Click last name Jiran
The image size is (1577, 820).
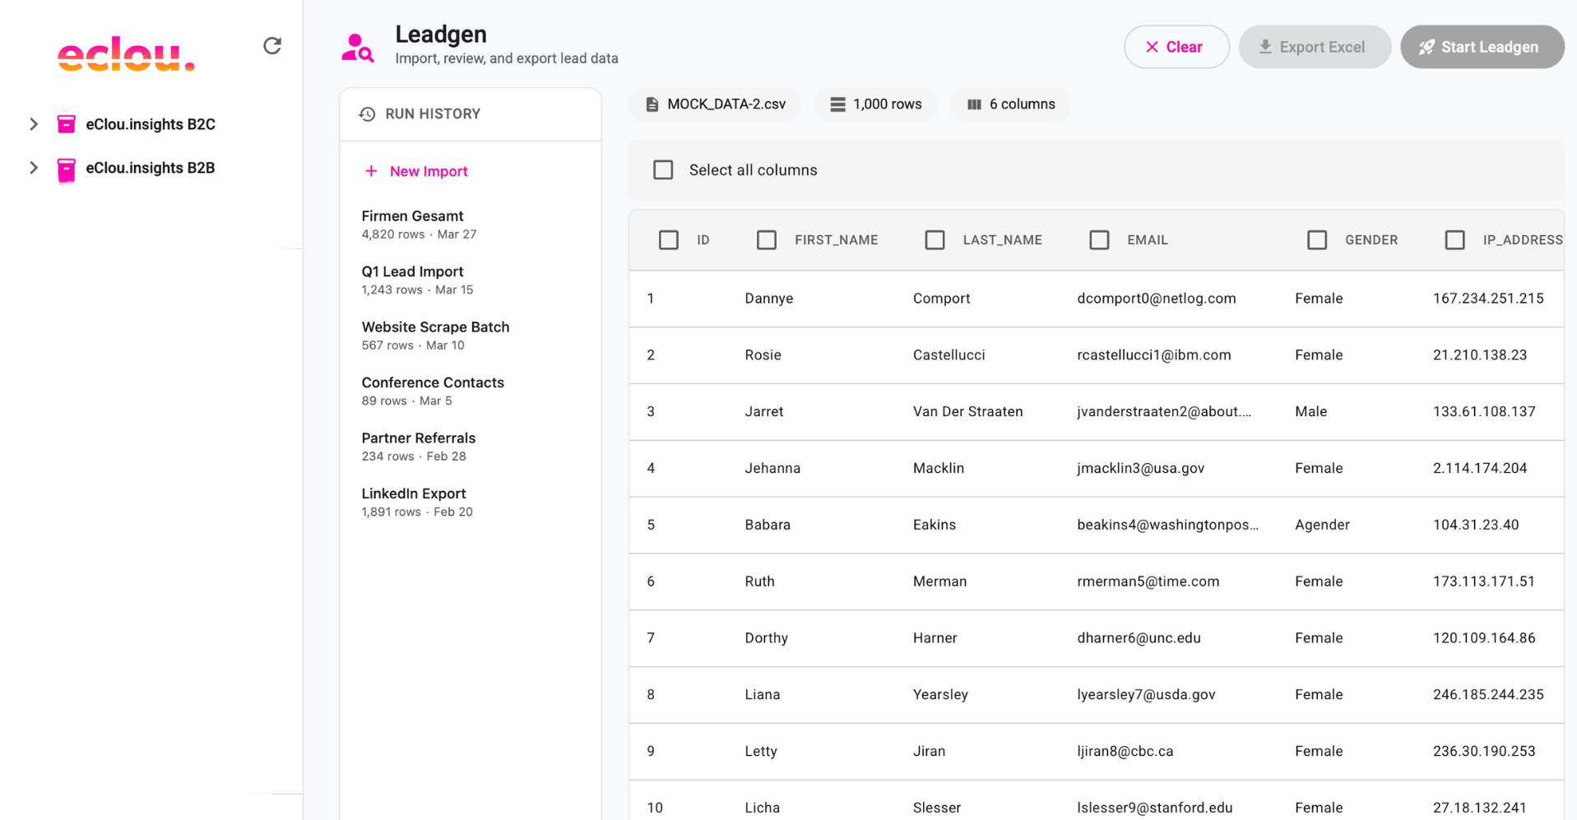pyautogui.click(x=929, y=752)
